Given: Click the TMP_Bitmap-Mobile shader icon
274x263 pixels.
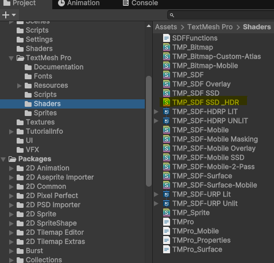Looking at the screenshot, I should click(x=167, y=65).
